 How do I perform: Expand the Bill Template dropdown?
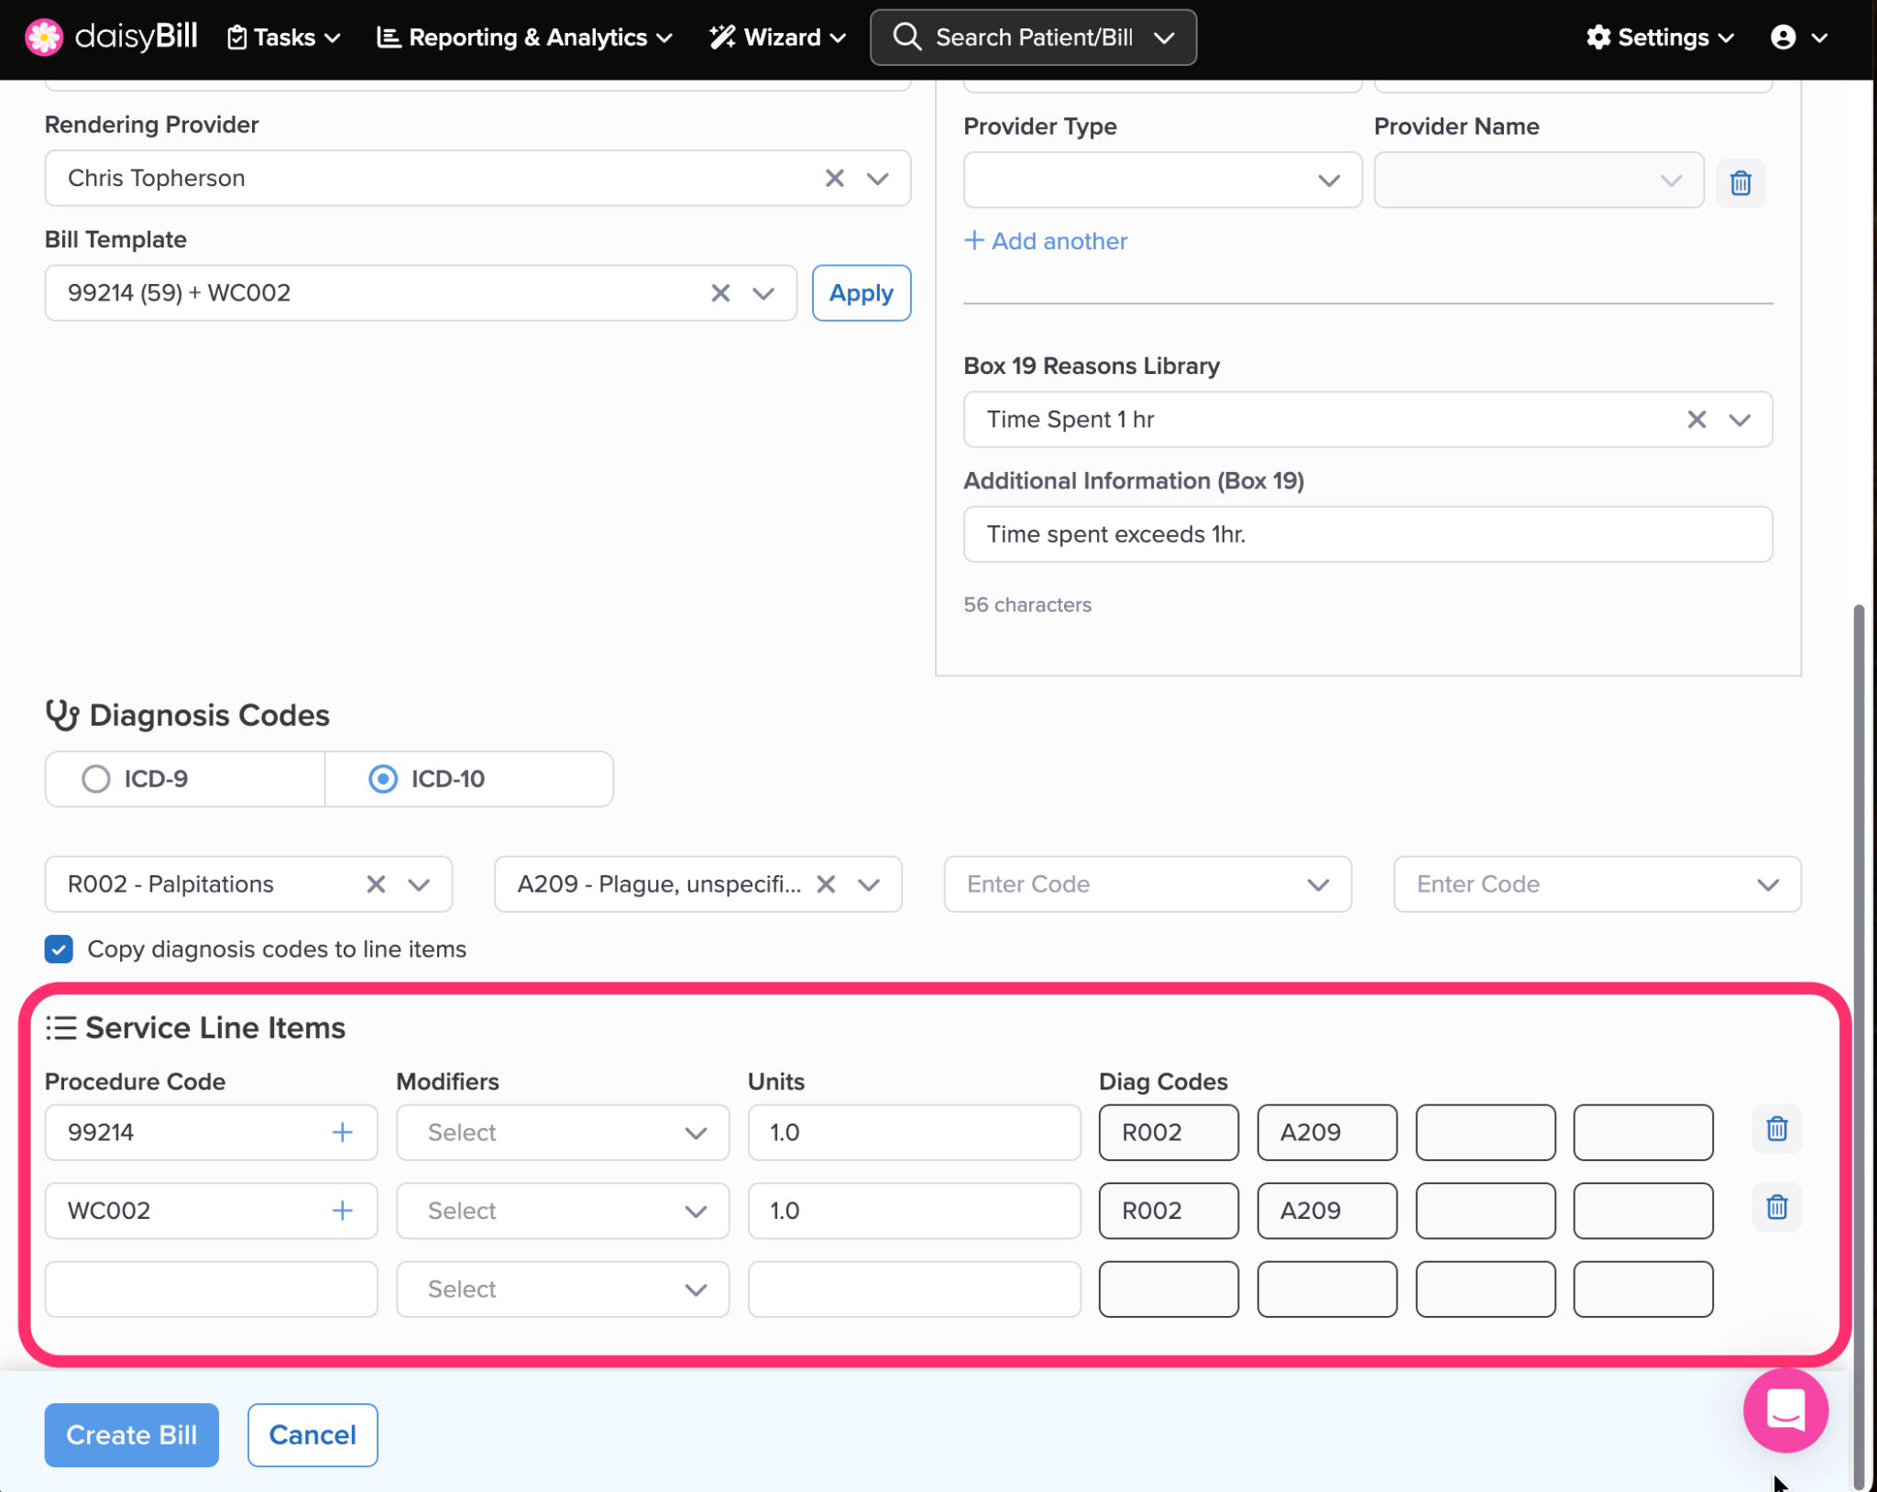pyautogui.click(x=763, y=293)
